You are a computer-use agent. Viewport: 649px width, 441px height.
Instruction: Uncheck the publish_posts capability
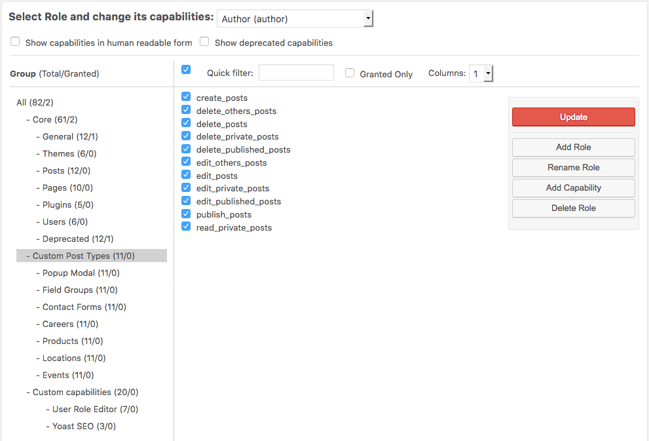click(186, 214)
